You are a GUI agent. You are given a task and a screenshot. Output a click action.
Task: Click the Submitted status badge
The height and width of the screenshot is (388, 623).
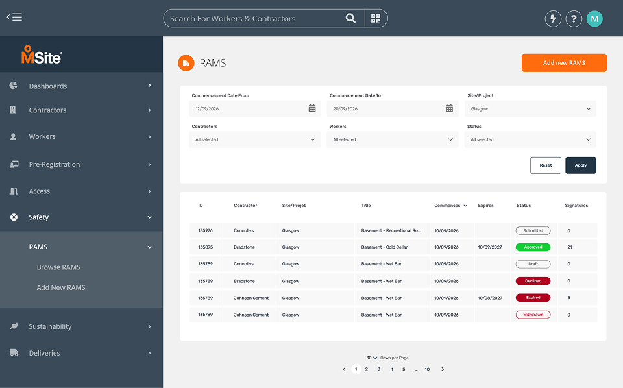533,231
